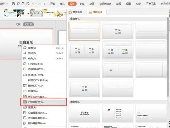
Task: Click the vertical scrollbar of the layout panel
Action: 168,57
